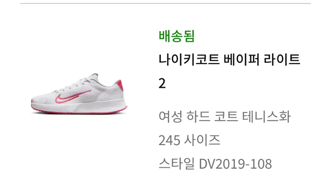Click the number 2 below title
This screenshot has height=191, width=331.
[x=162, y=84]
